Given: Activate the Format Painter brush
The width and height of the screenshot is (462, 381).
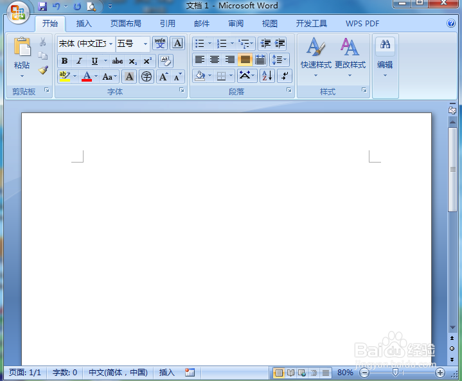Looking at the screenshot, I should click(x=43, y=70).
